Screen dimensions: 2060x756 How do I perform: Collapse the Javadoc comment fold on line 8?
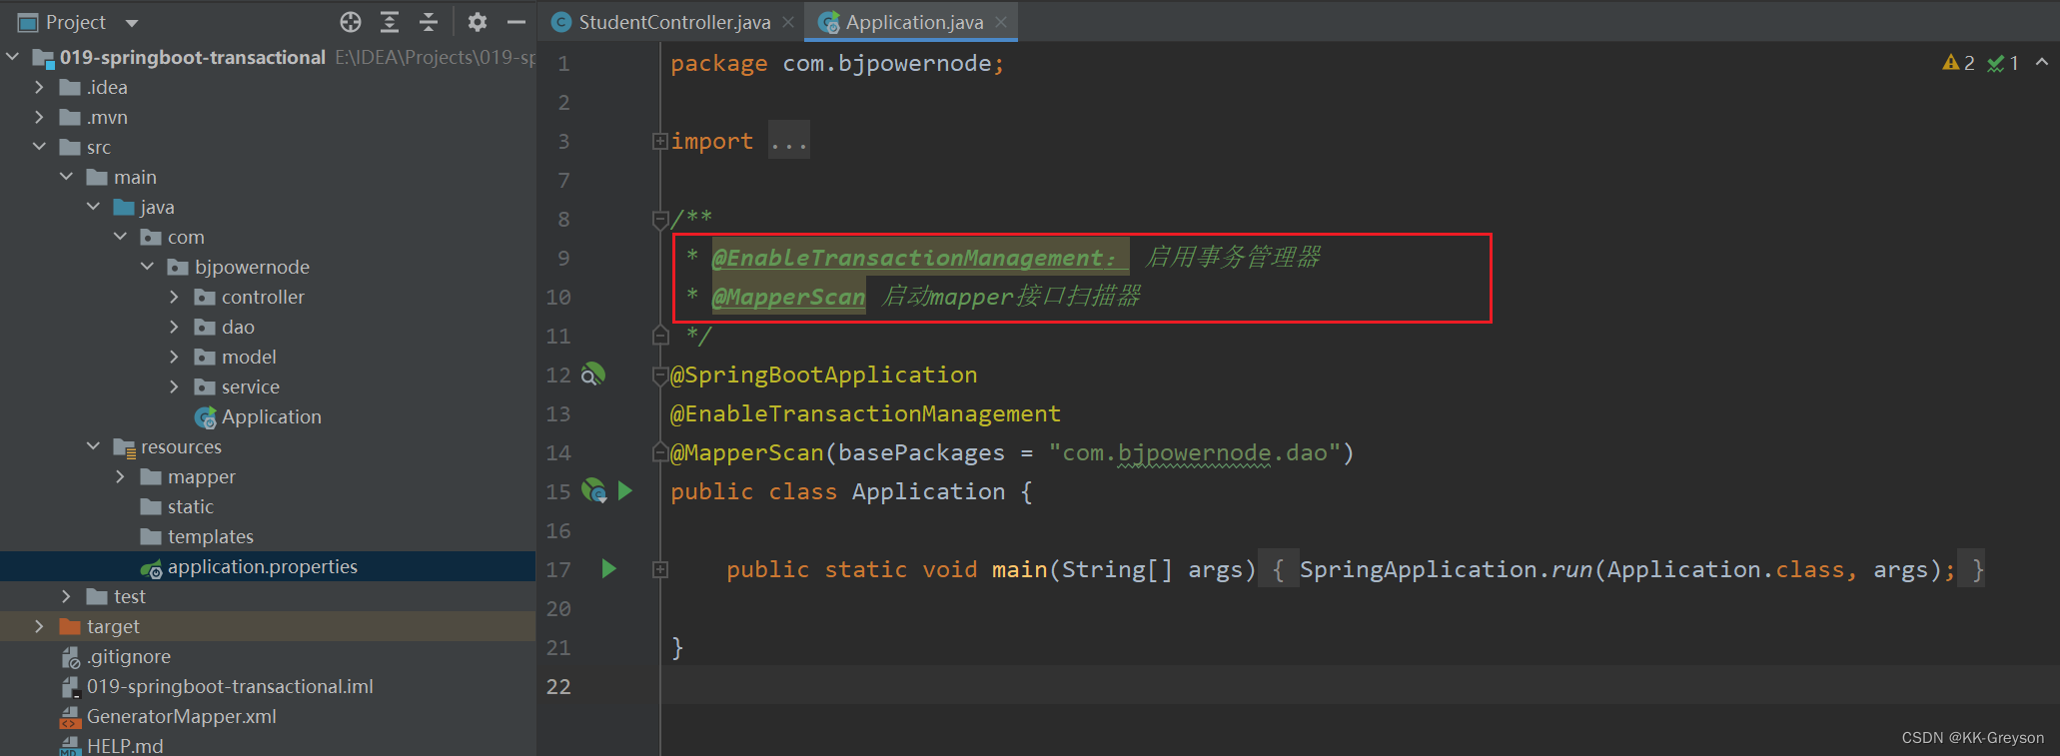pyautogui.click(x=659, y=219)
